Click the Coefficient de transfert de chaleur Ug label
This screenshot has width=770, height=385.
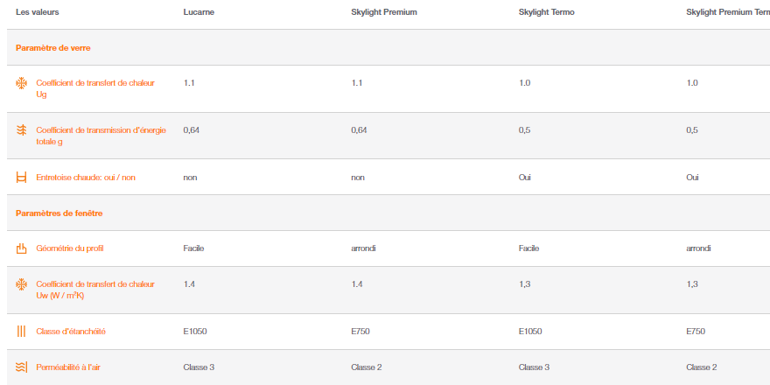95,89
